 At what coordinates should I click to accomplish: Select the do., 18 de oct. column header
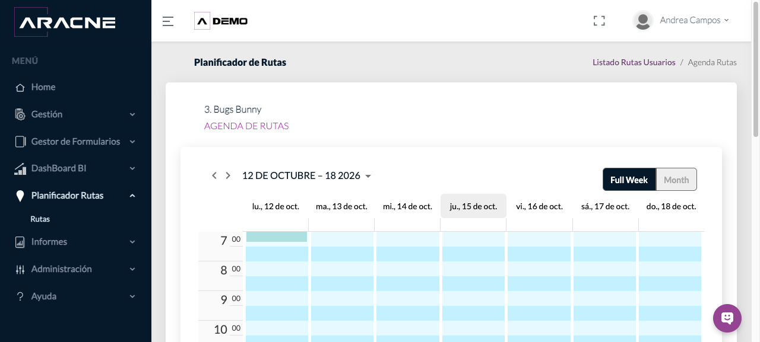pos(671,206)
